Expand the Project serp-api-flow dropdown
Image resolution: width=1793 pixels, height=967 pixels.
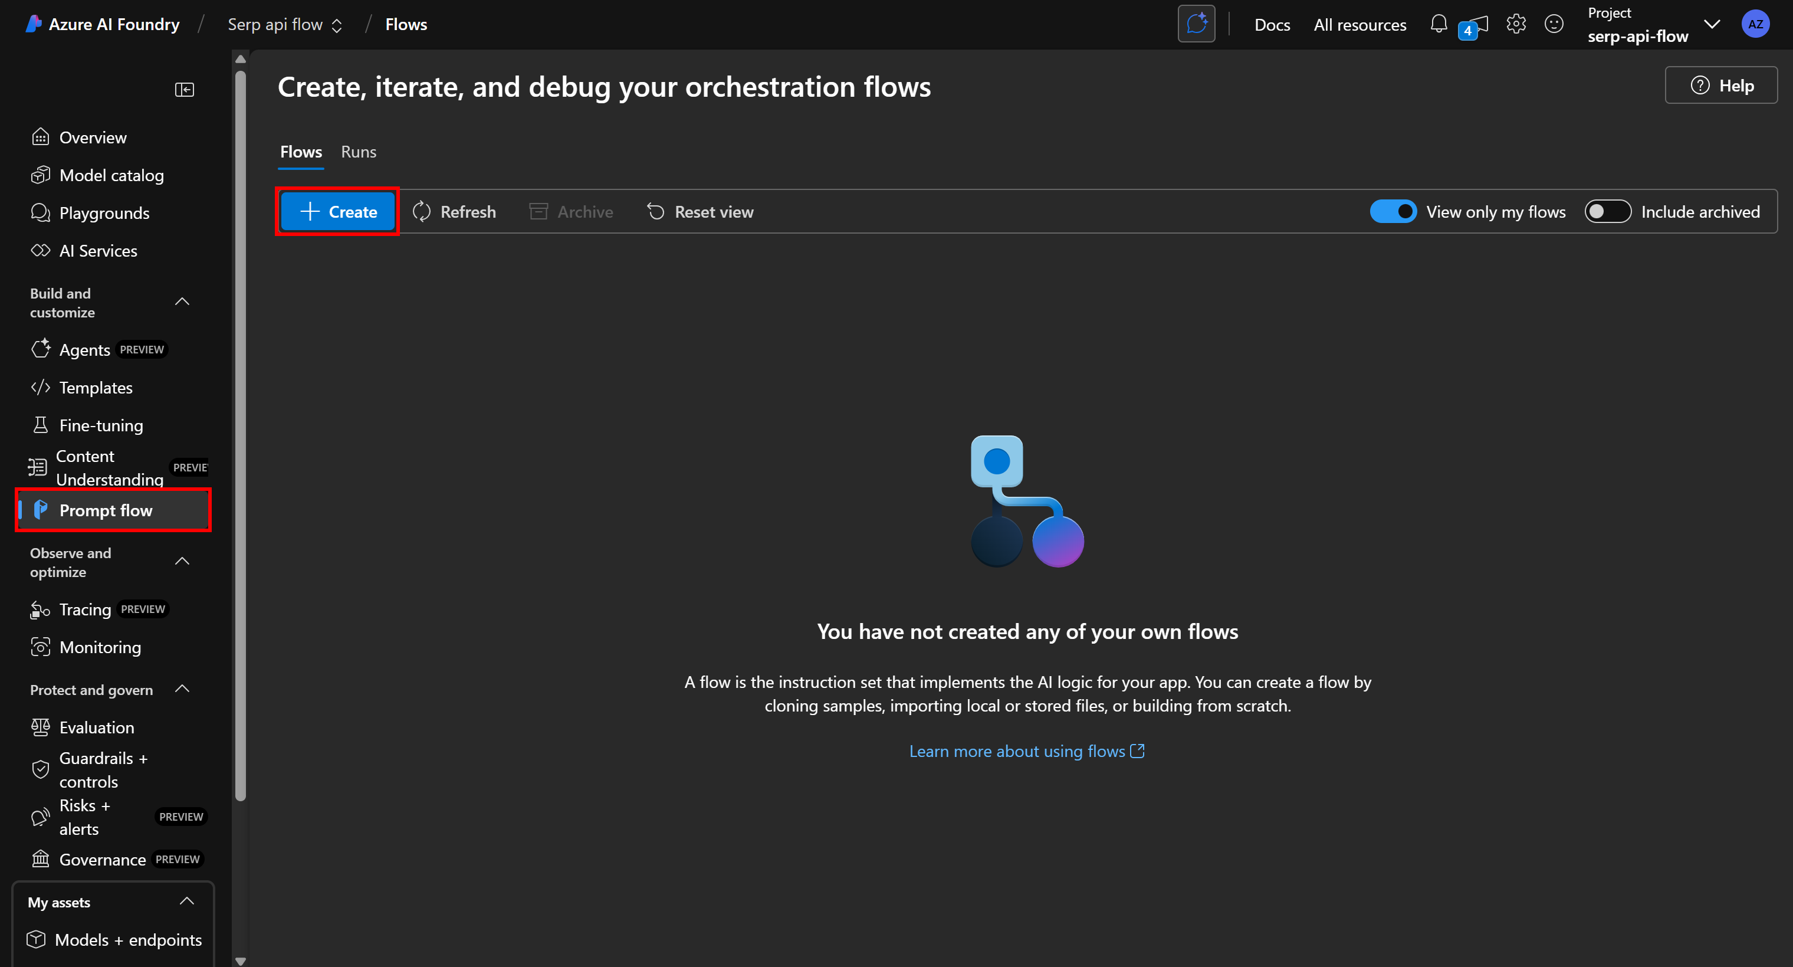1712,24
